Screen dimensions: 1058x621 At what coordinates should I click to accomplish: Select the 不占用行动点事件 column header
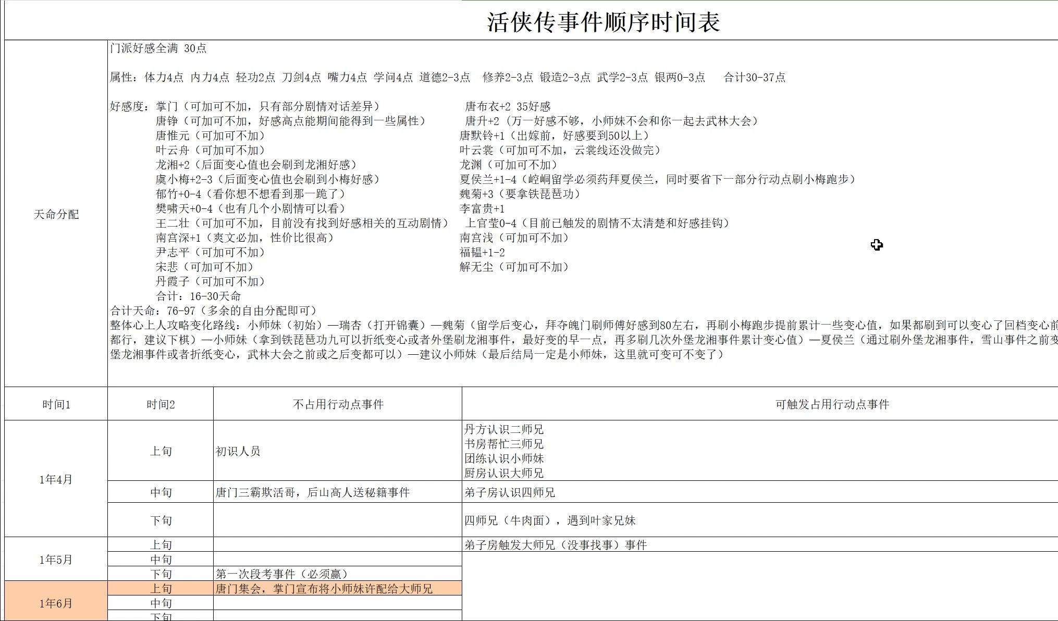[x=338, y=404]
